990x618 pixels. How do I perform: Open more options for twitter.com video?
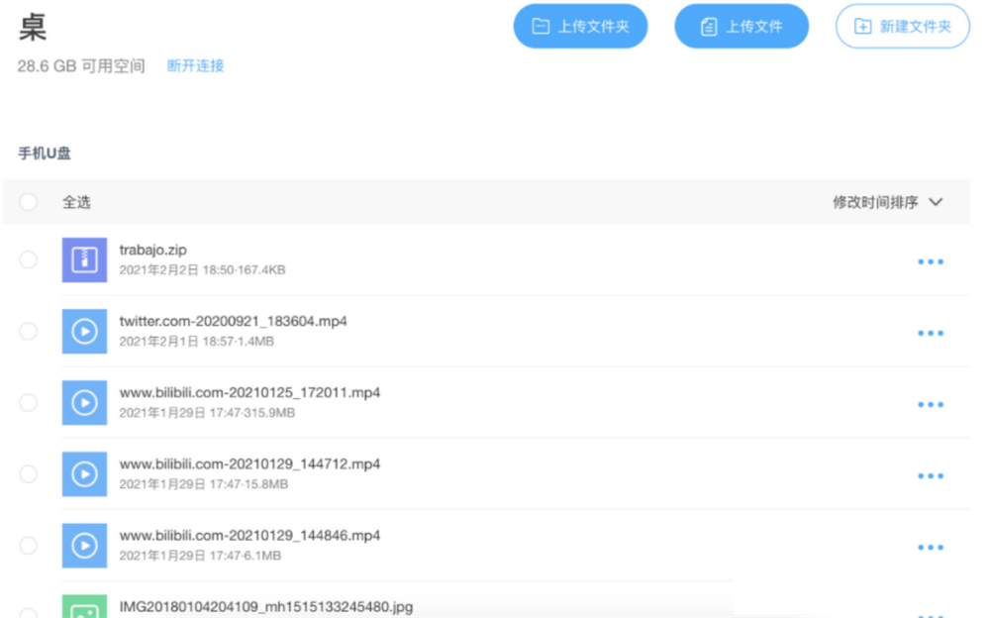coord(930,333)
